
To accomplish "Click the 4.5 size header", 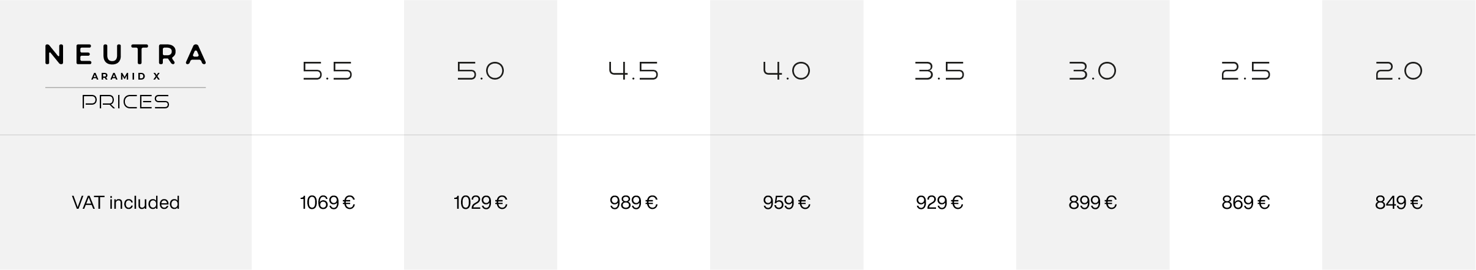I will point(634,71).
